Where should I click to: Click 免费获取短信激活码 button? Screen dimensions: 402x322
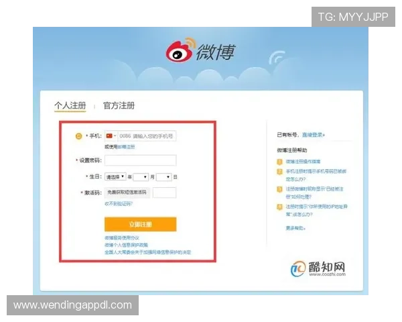coord(127,193)
